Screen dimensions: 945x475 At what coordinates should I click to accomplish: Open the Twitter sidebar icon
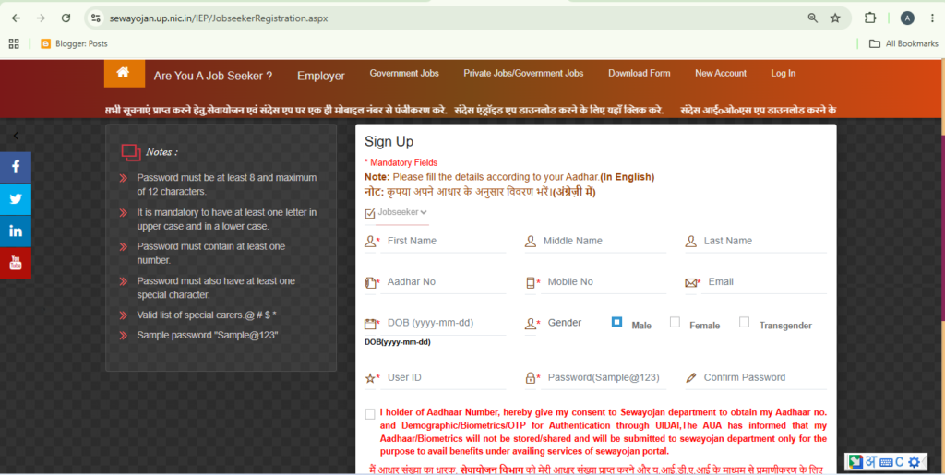point(16,198)
